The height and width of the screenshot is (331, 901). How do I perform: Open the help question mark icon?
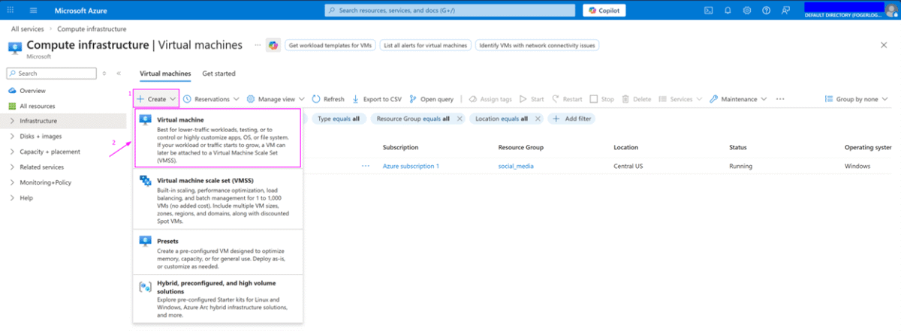point(766,11)
